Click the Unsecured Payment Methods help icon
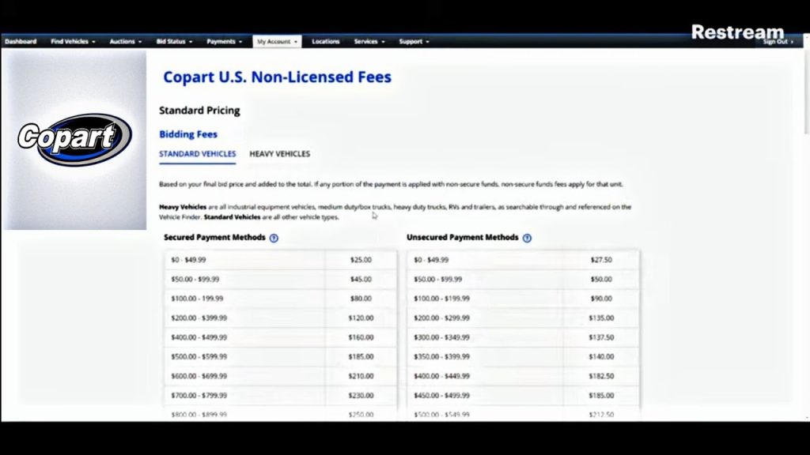 point(527,238)
